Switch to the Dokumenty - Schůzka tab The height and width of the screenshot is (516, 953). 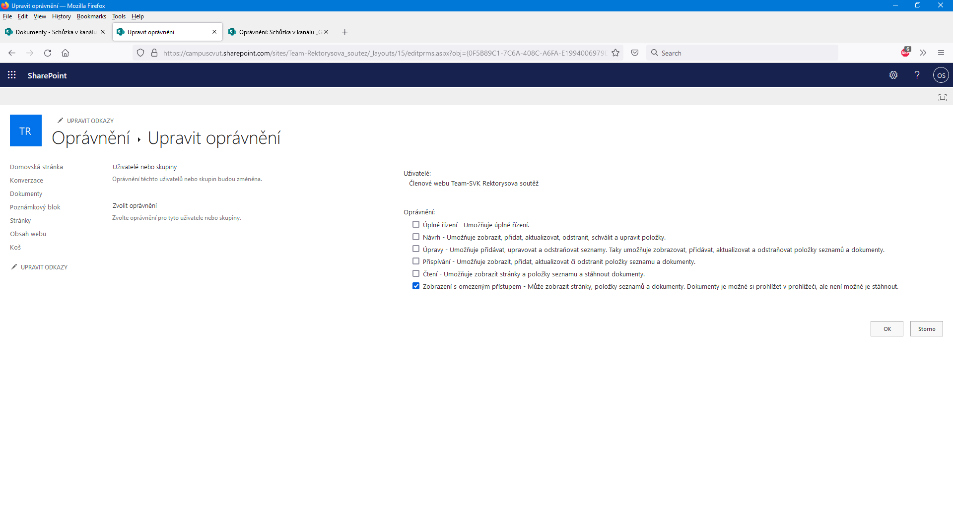(55, 32)
